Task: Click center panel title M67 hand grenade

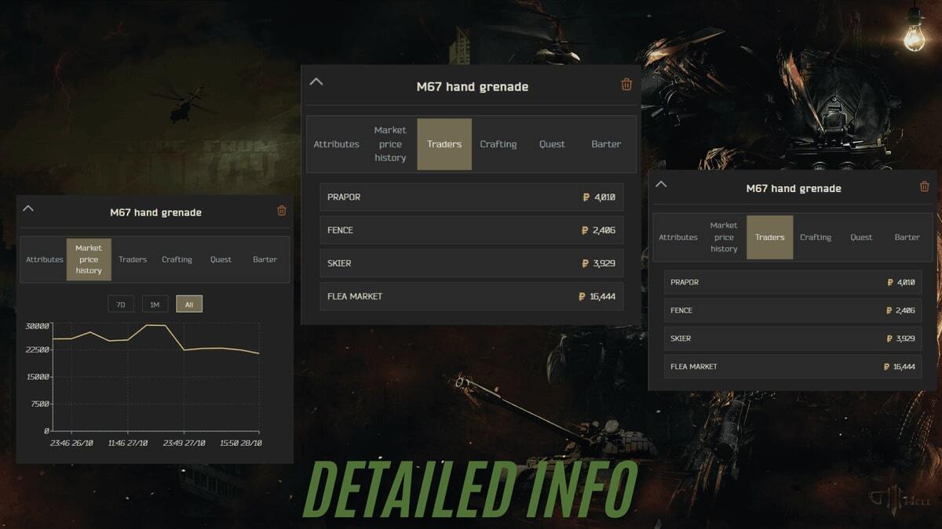Action: 472,87
